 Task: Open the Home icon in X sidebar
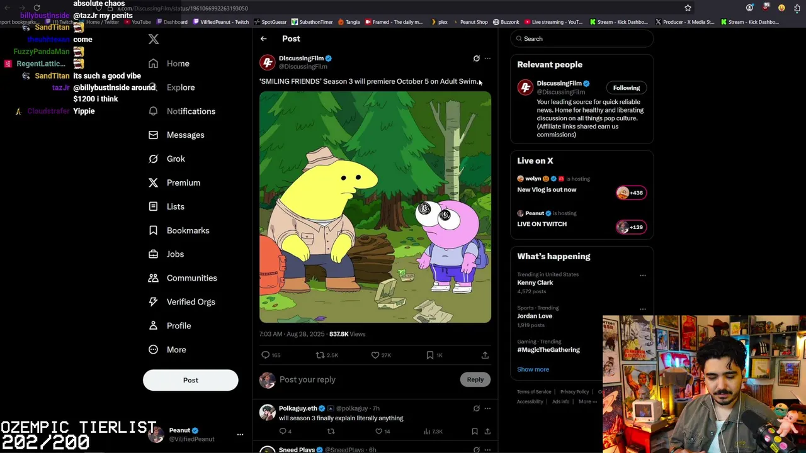[x=153, y=64]
